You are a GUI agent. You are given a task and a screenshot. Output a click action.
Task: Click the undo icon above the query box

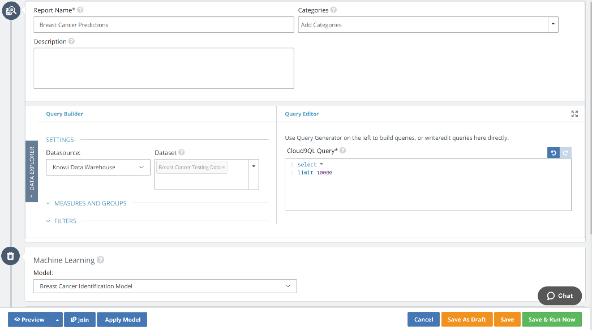[553, 153]
